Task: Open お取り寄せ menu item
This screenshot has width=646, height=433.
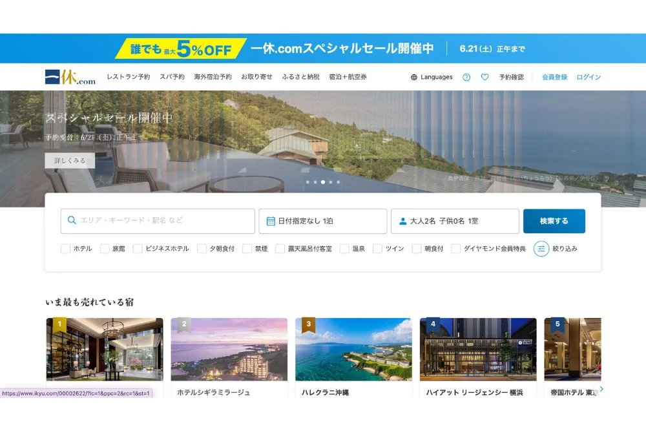Action: click(256, 77)
